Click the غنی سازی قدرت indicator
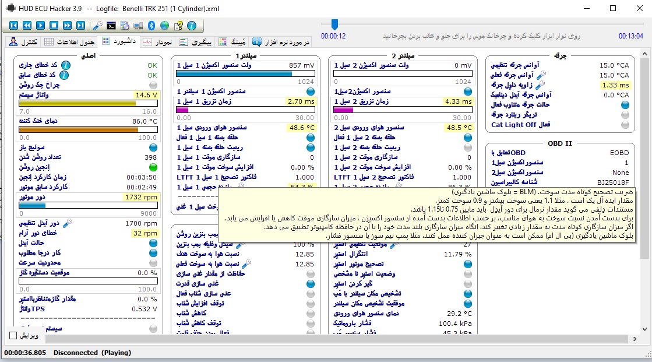 tap(311, 284)
